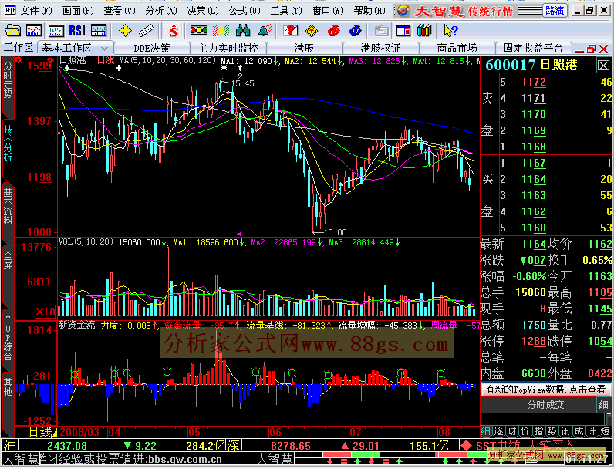Image resolution: width=614 pixels, height=469 pixels.
Task: Select the 势 bottom info tab
Action: click(552, 431)
